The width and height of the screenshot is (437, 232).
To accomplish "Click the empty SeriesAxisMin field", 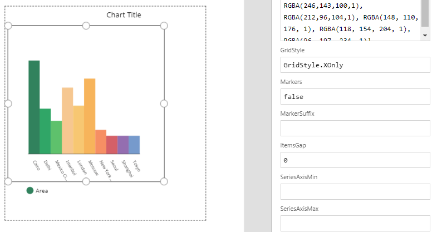I will coord(355,191).
